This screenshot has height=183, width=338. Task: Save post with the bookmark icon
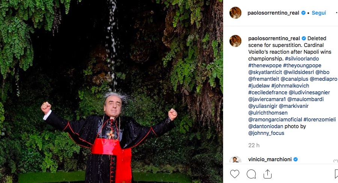336,174
